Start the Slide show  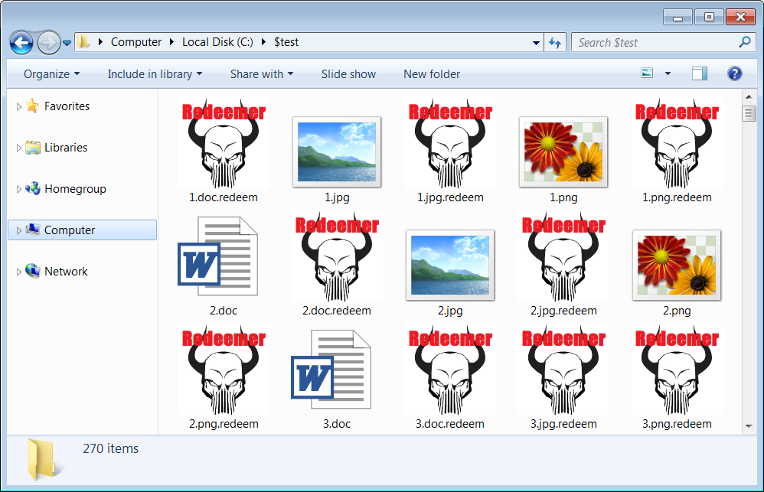tap(348, 74)
